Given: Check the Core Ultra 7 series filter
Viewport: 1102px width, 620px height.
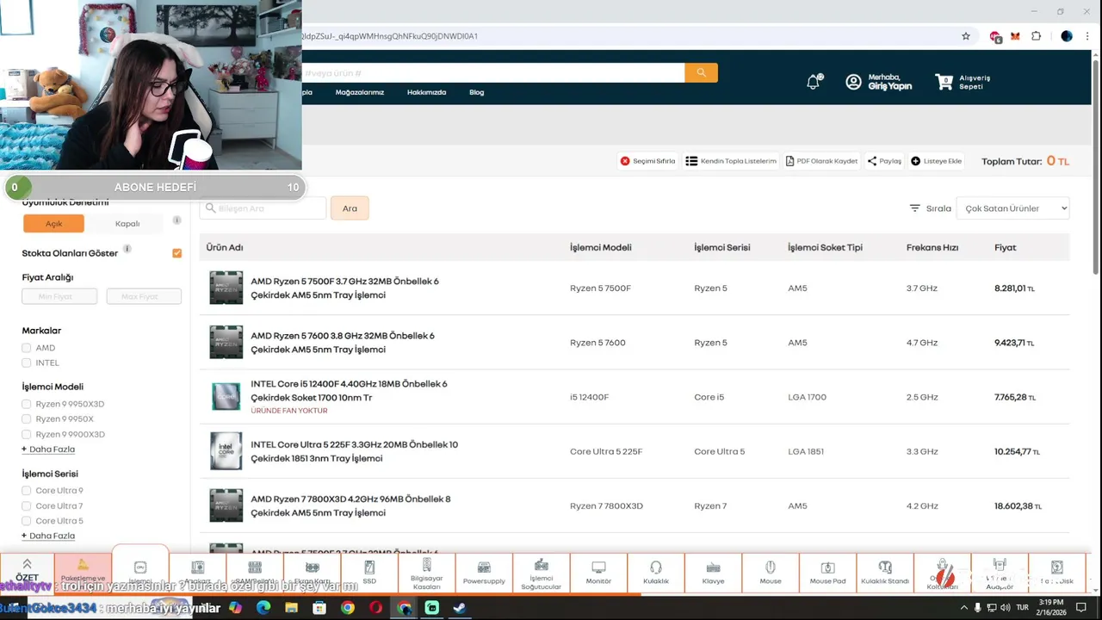Looking at the screenshot, I should (x=27, y=506).
